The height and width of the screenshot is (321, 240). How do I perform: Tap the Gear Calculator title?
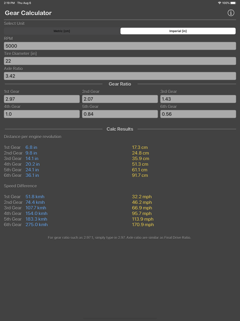tap(28, 13)
